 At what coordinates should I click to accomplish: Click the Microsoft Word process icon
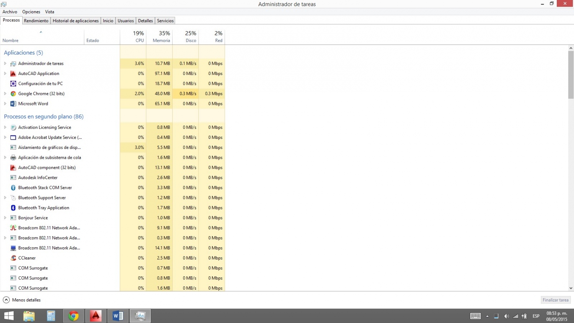(13, 104)
